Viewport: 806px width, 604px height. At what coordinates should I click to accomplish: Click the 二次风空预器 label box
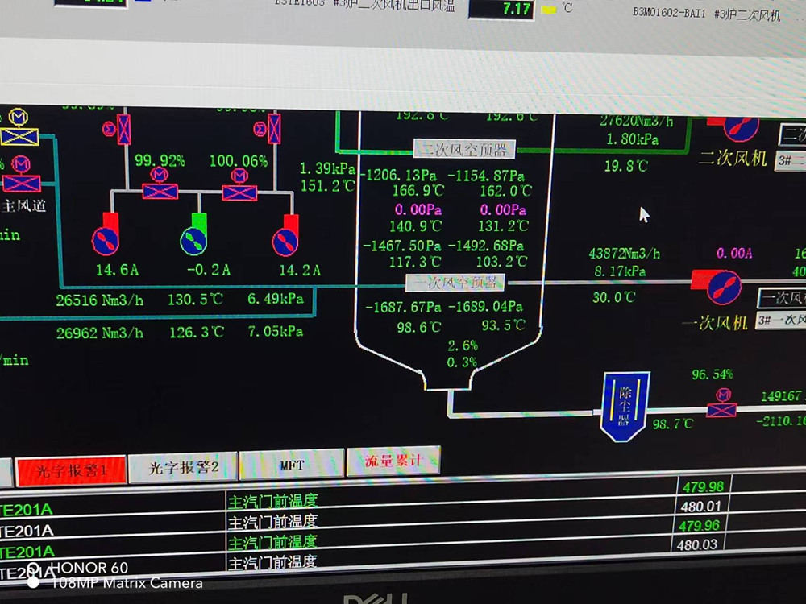pyautogui.click(x=463, y=150)
